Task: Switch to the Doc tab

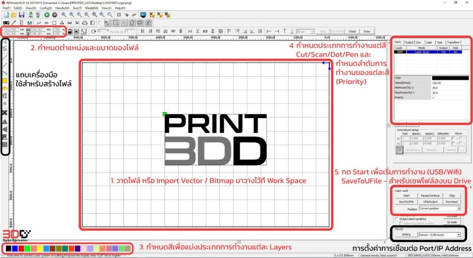Action: click(x=419, y=43)
